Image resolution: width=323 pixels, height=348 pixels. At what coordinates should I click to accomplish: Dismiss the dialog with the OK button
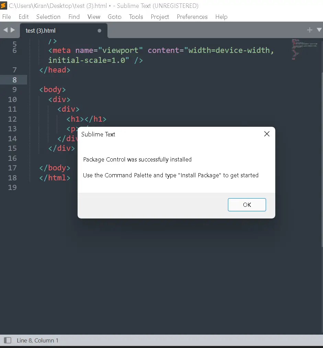247,204
